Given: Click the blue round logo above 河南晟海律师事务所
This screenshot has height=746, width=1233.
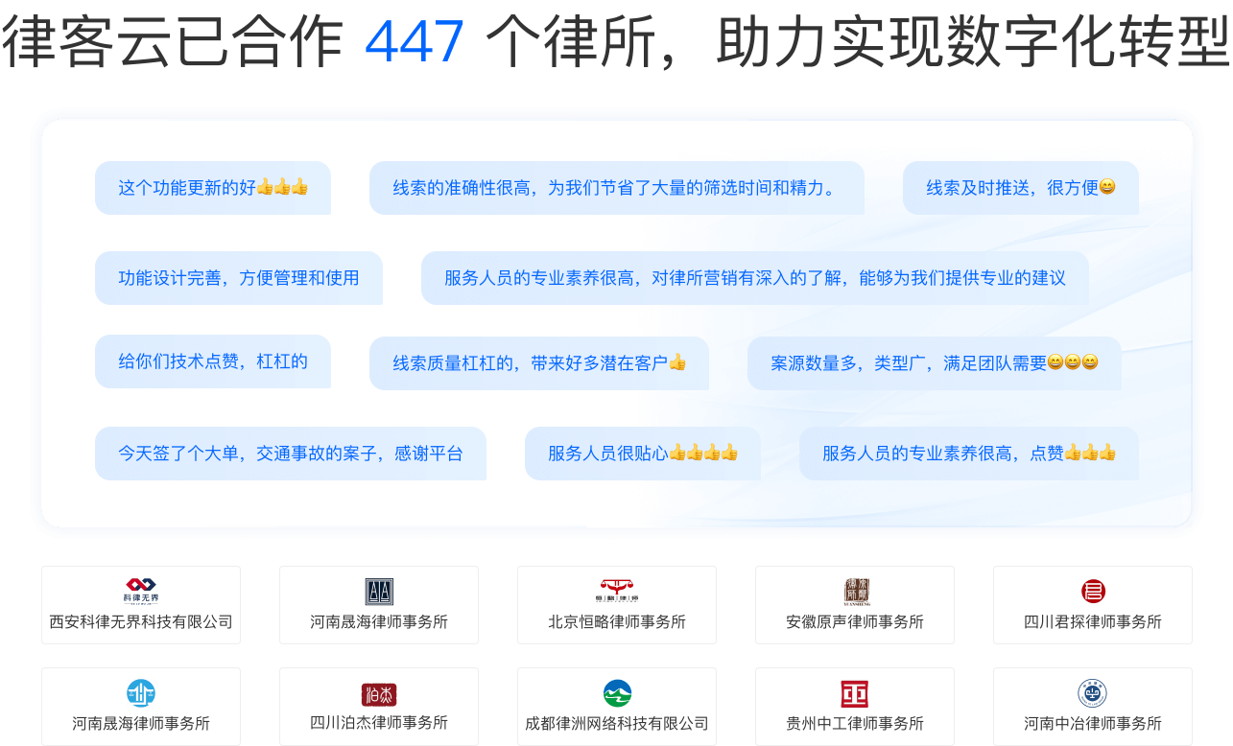Looking at the screenshot, I should click(141, 693).
